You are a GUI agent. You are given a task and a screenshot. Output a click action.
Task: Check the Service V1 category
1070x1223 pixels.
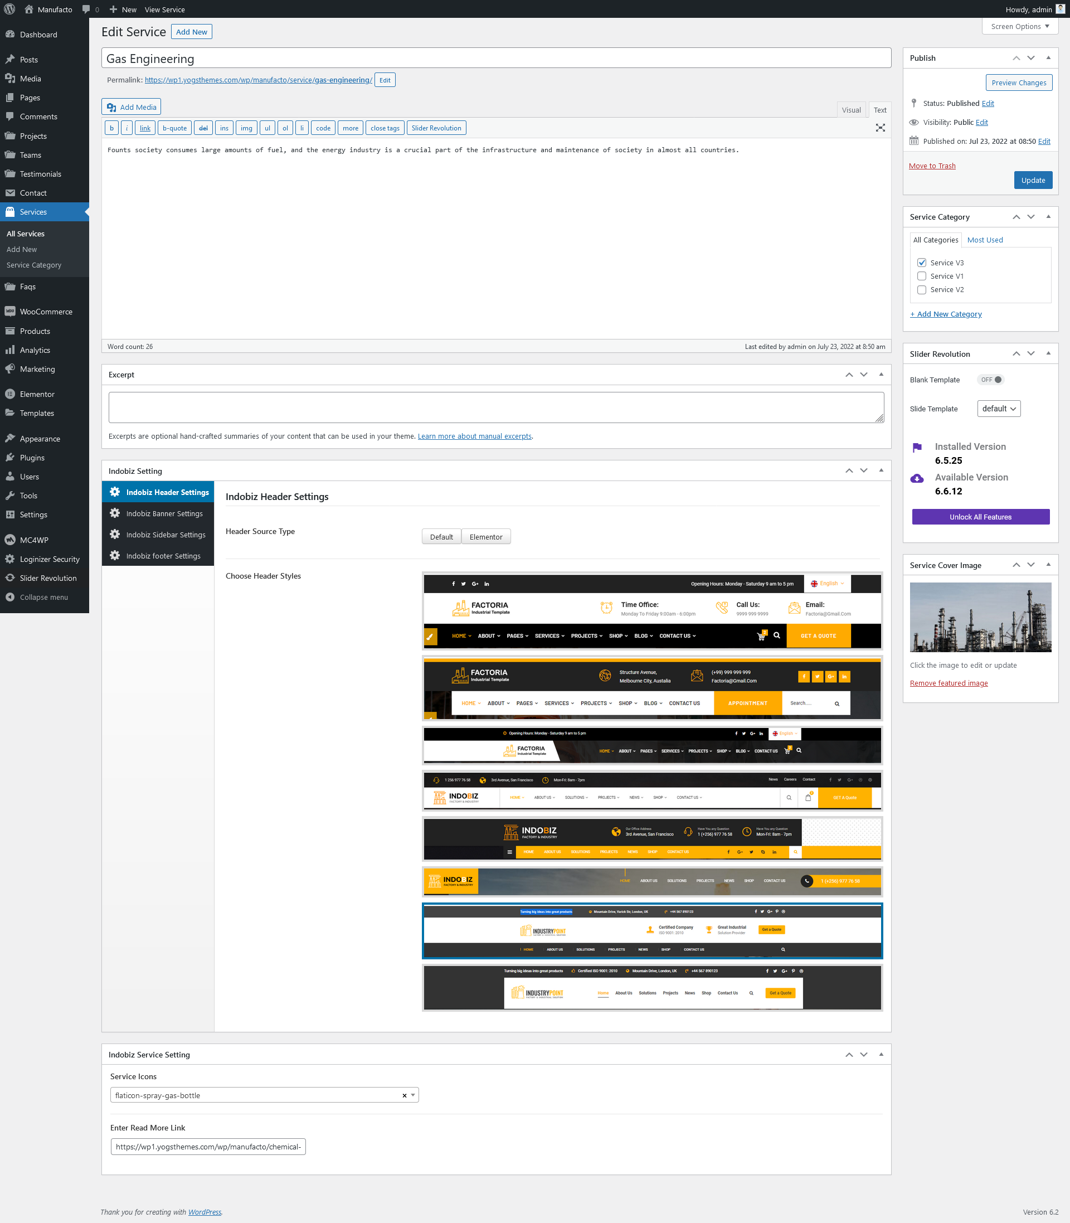point(921,276)
